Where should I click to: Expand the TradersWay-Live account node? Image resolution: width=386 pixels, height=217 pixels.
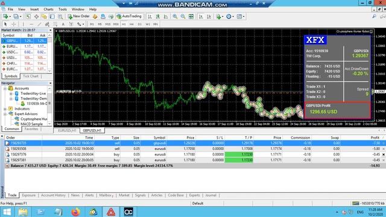[11, 93]
